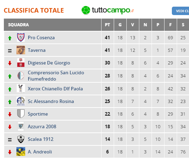
Task: Click the Digiesse De Giorgio crest
Action: [x=21, y=63]
